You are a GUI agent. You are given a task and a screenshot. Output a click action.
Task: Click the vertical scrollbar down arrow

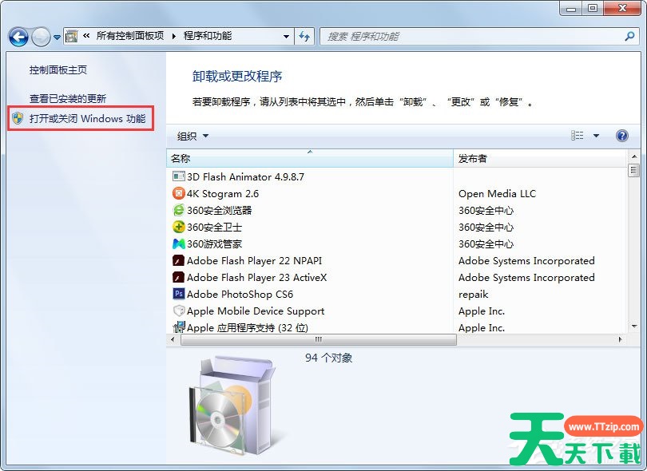pos(633,327)
